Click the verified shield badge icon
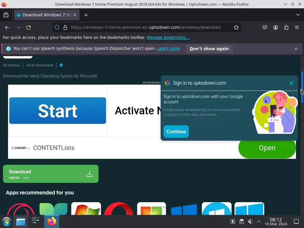This screenshot has width=304, height=228. pos(61,65)
